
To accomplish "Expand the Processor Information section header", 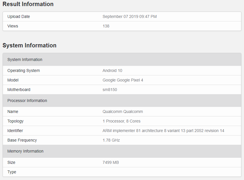I will pyautogui.click(x=27, y=101).
